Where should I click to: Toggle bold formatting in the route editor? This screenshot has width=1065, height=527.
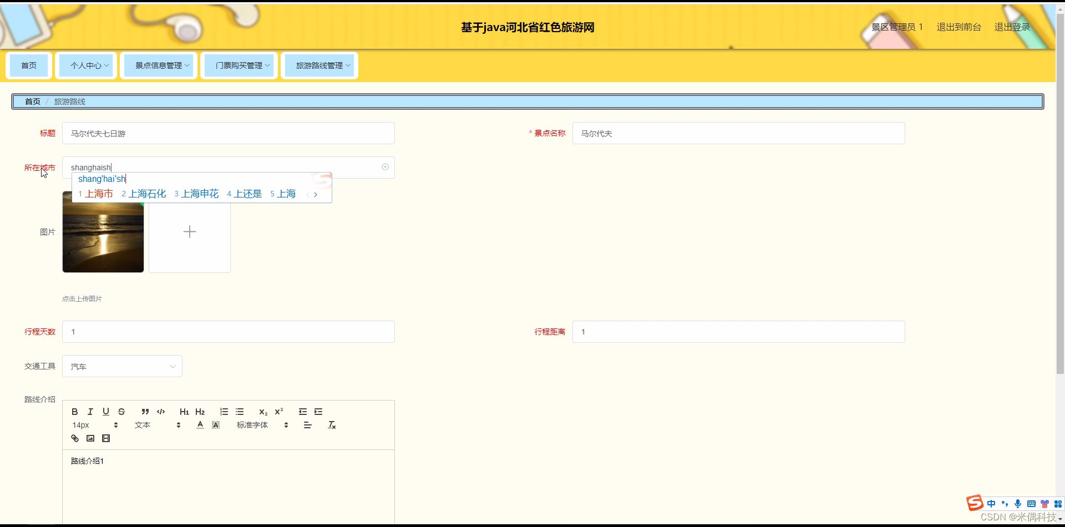pyautogui.click(x=74, y=412)
